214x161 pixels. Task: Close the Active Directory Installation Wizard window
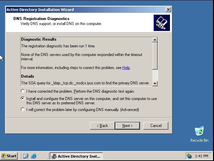pos(168,10)
